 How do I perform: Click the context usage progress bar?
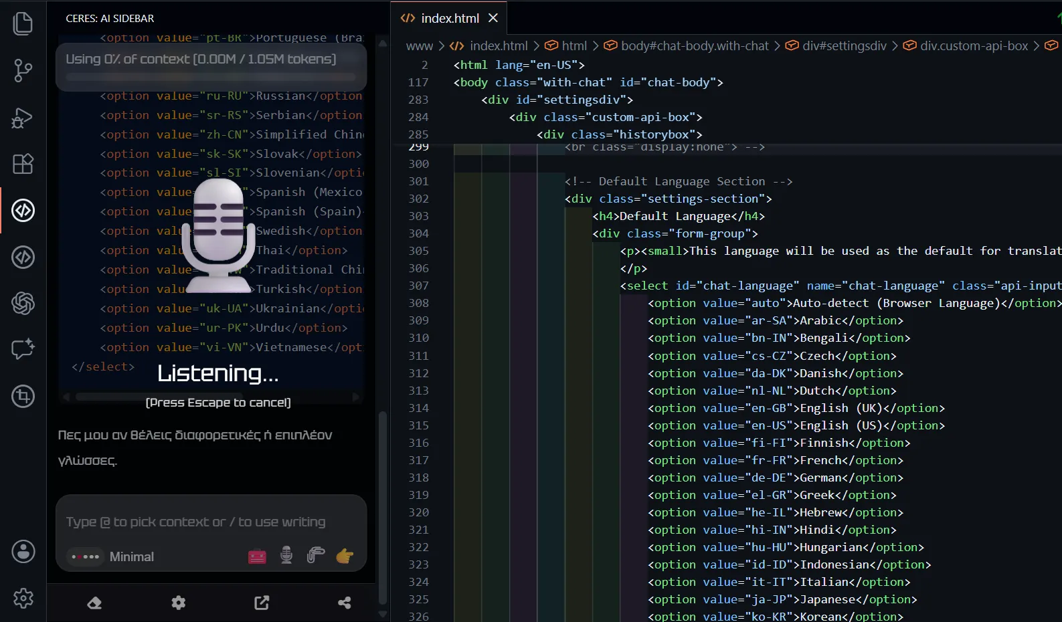click(x=211, y=77)
